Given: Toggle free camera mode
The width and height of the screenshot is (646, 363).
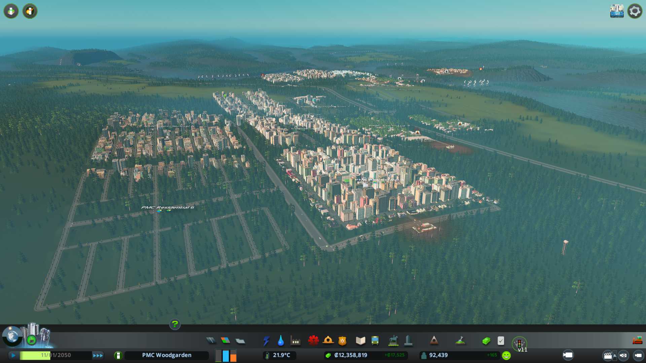Looking at the screenshot, I should coord(638,355).
